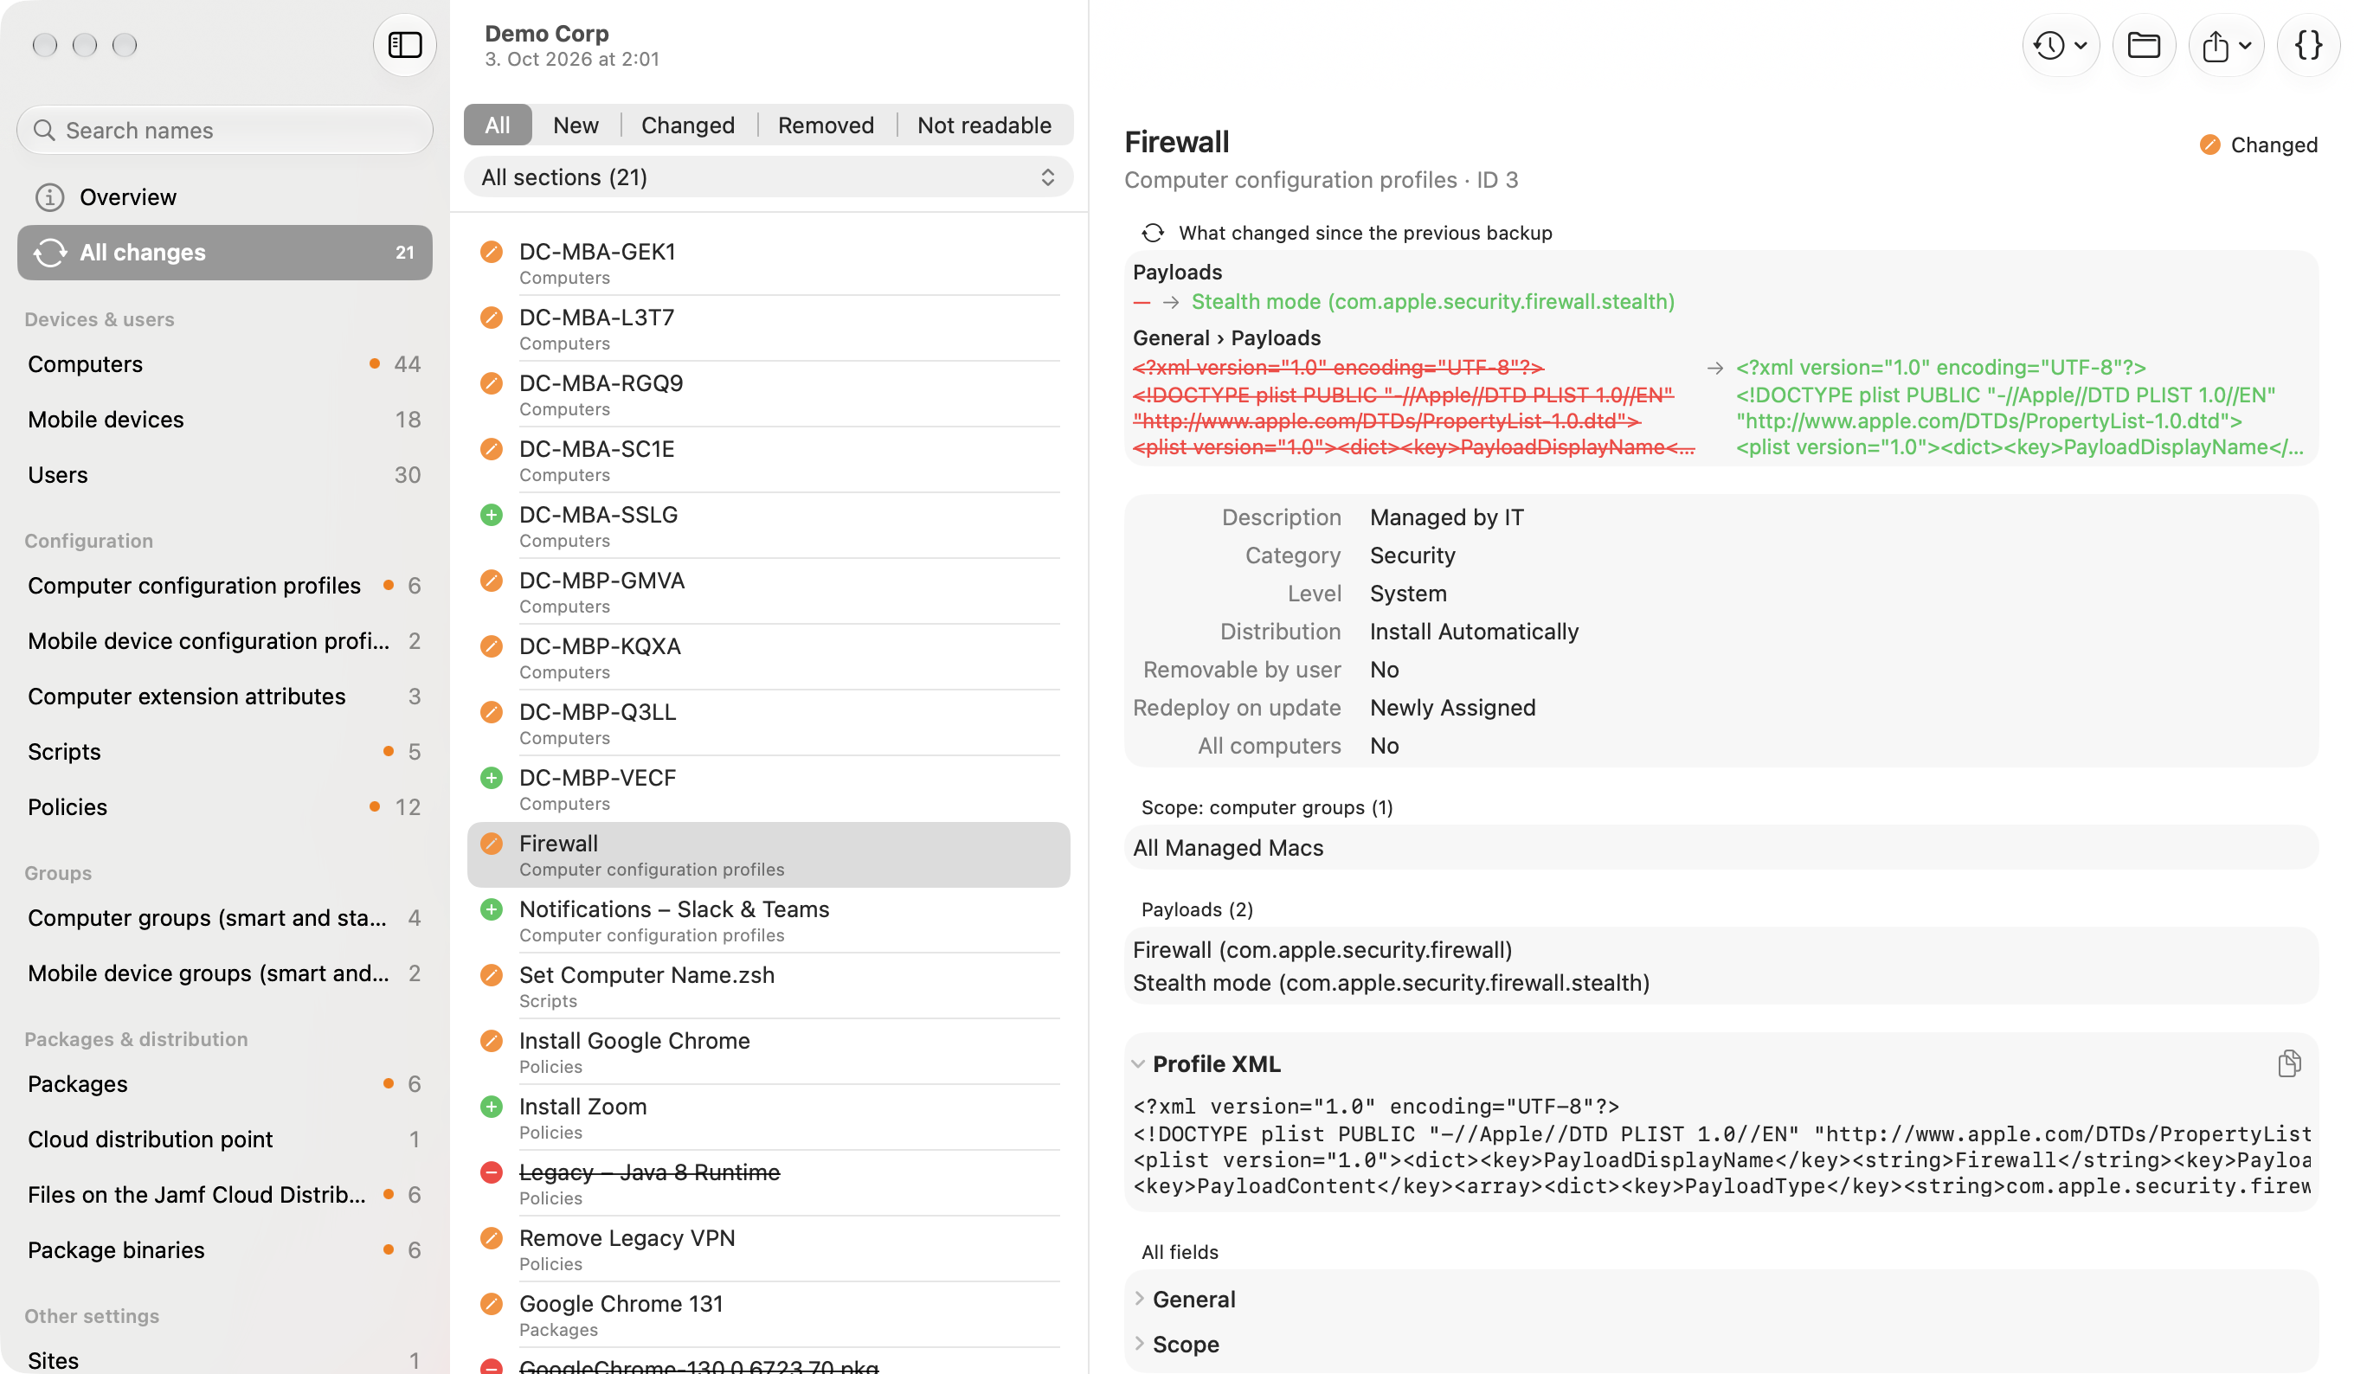Viewport: 2354px width, 1374px height.
Task: Select Set Computer Name.zsh entry
Action: (x=768, y=986)
